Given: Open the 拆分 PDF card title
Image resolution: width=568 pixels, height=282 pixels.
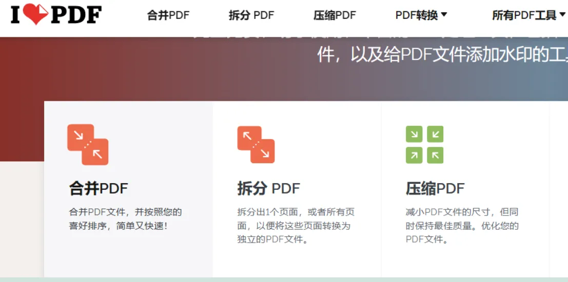Looking at the screenshot, I should click(x=269, y=189).
